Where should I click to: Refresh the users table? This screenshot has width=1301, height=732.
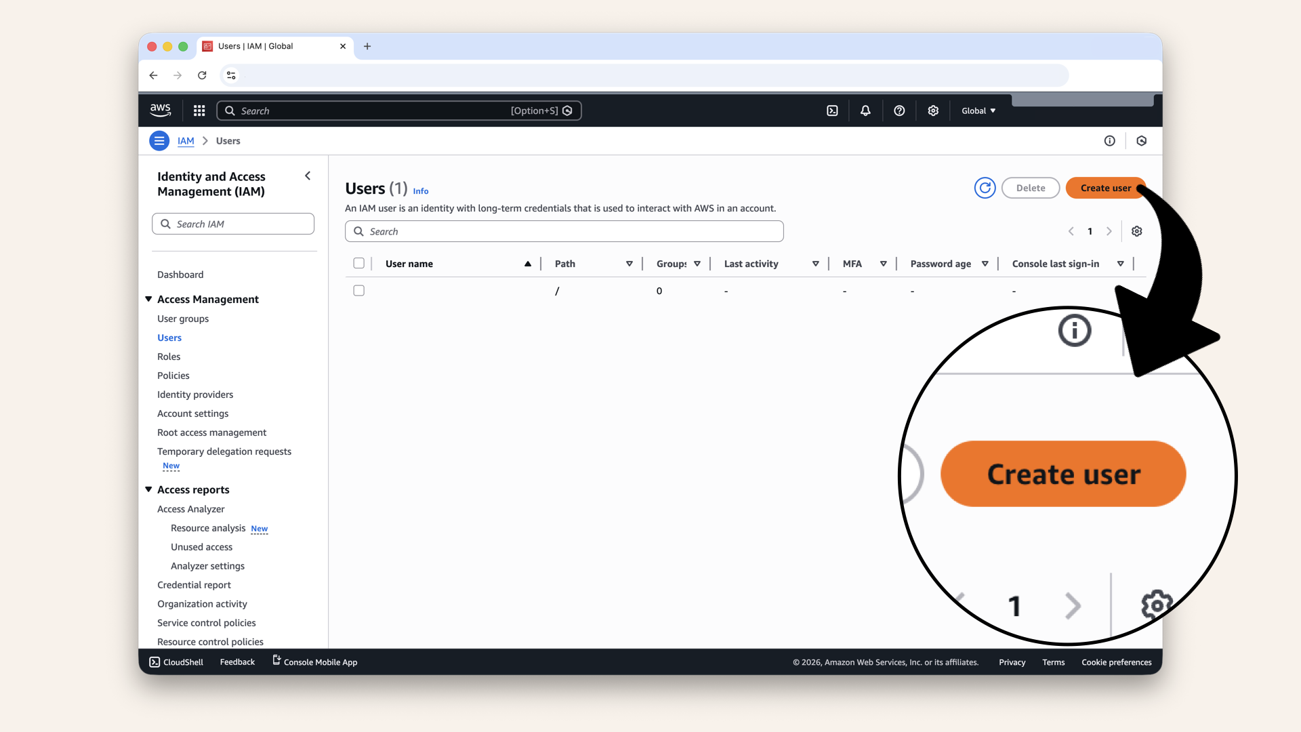click(985, 188)
